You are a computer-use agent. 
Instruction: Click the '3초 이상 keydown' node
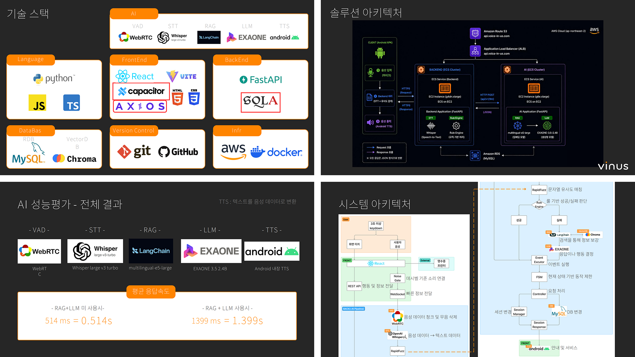tap(376, 226)
